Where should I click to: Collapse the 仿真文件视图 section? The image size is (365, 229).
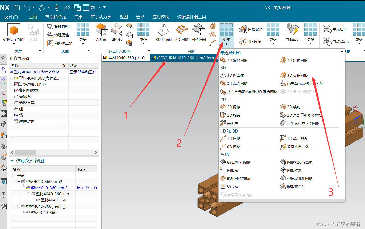(12, 161)
